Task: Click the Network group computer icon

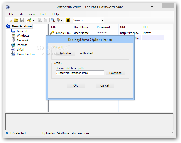Action: point(13,40)
